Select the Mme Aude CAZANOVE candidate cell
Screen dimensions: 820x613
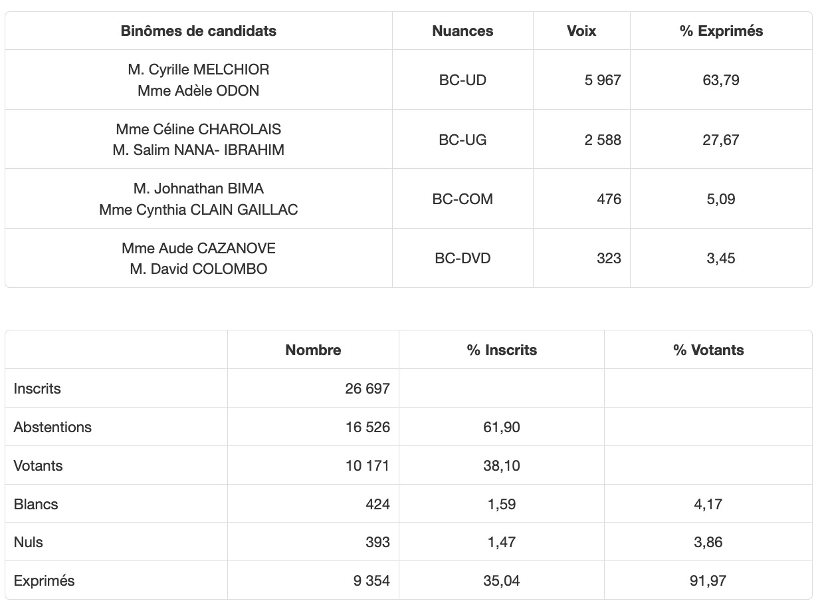point(198,258)
